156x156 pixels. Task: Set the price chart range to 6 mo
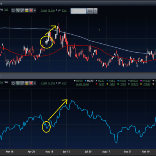click(51, 10)
